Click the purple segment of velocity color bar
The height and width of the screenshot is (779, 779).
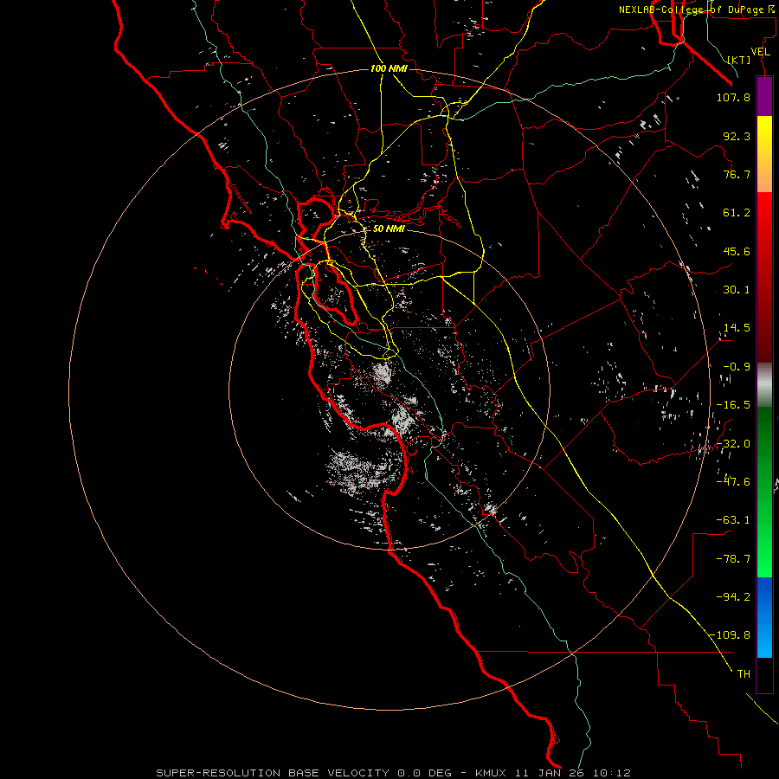point(764,97)
